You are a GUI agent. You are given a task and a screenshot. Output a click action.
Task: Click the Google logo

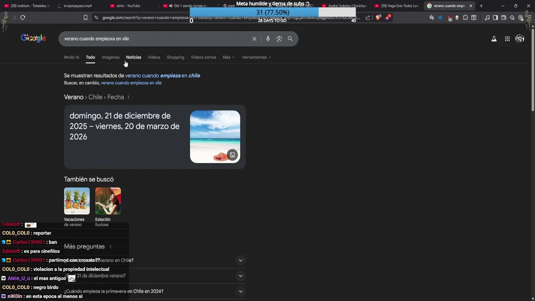(x=33, y=38)
